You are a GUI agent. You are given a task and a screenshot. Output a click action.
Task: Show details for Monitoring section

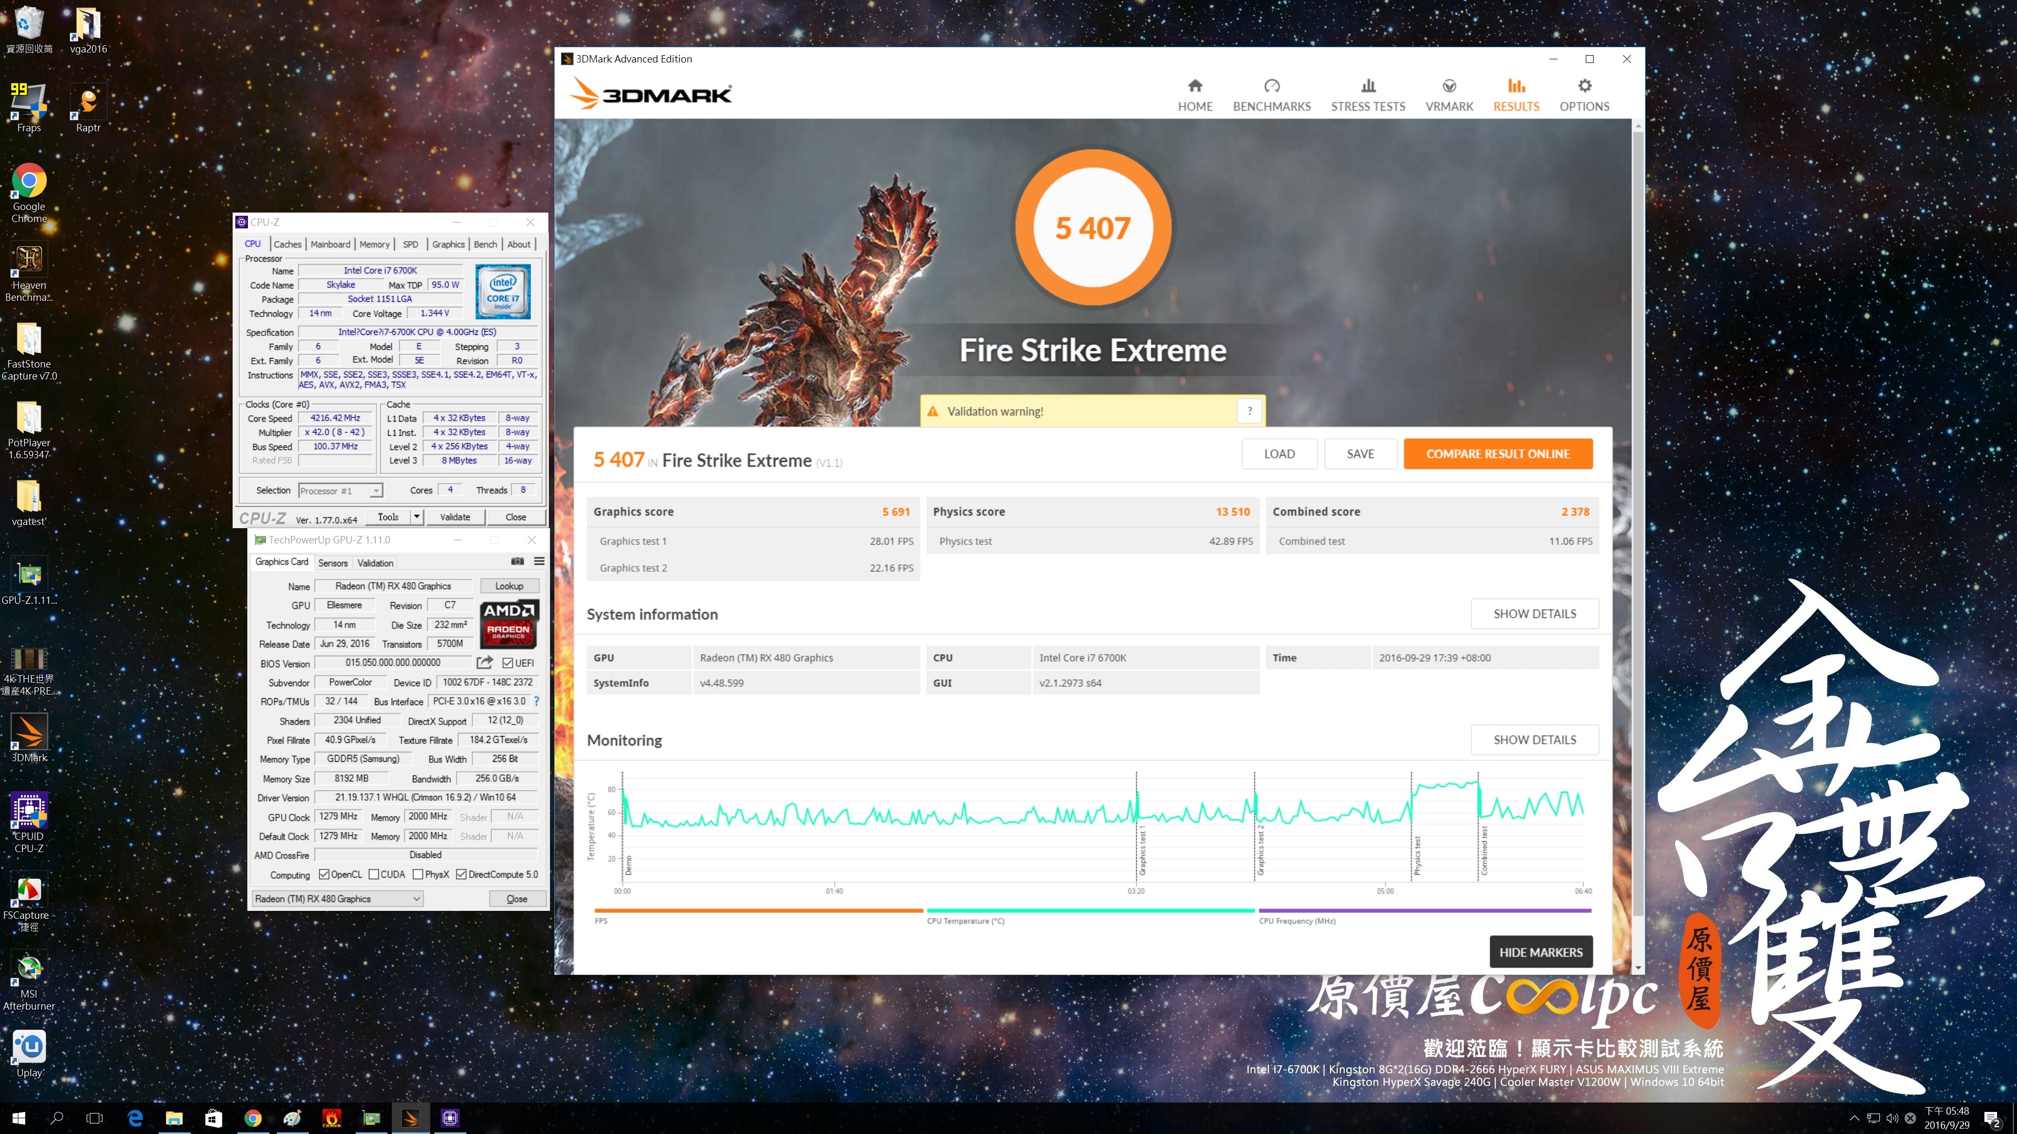[x=1534, y=740]
